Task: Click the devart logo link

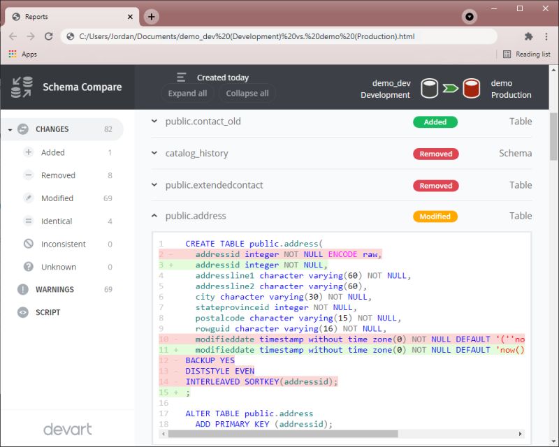Action: [67, 429]
